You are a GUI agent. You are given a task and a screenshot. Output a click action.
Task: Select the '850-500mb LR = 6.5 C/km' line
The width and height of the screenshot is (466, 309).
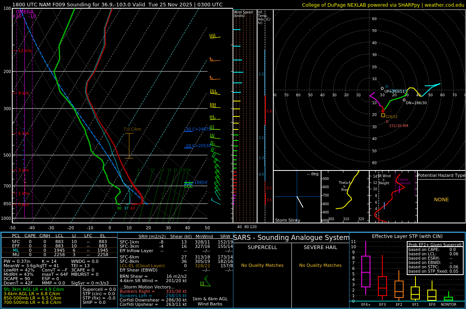click(32, 298)
